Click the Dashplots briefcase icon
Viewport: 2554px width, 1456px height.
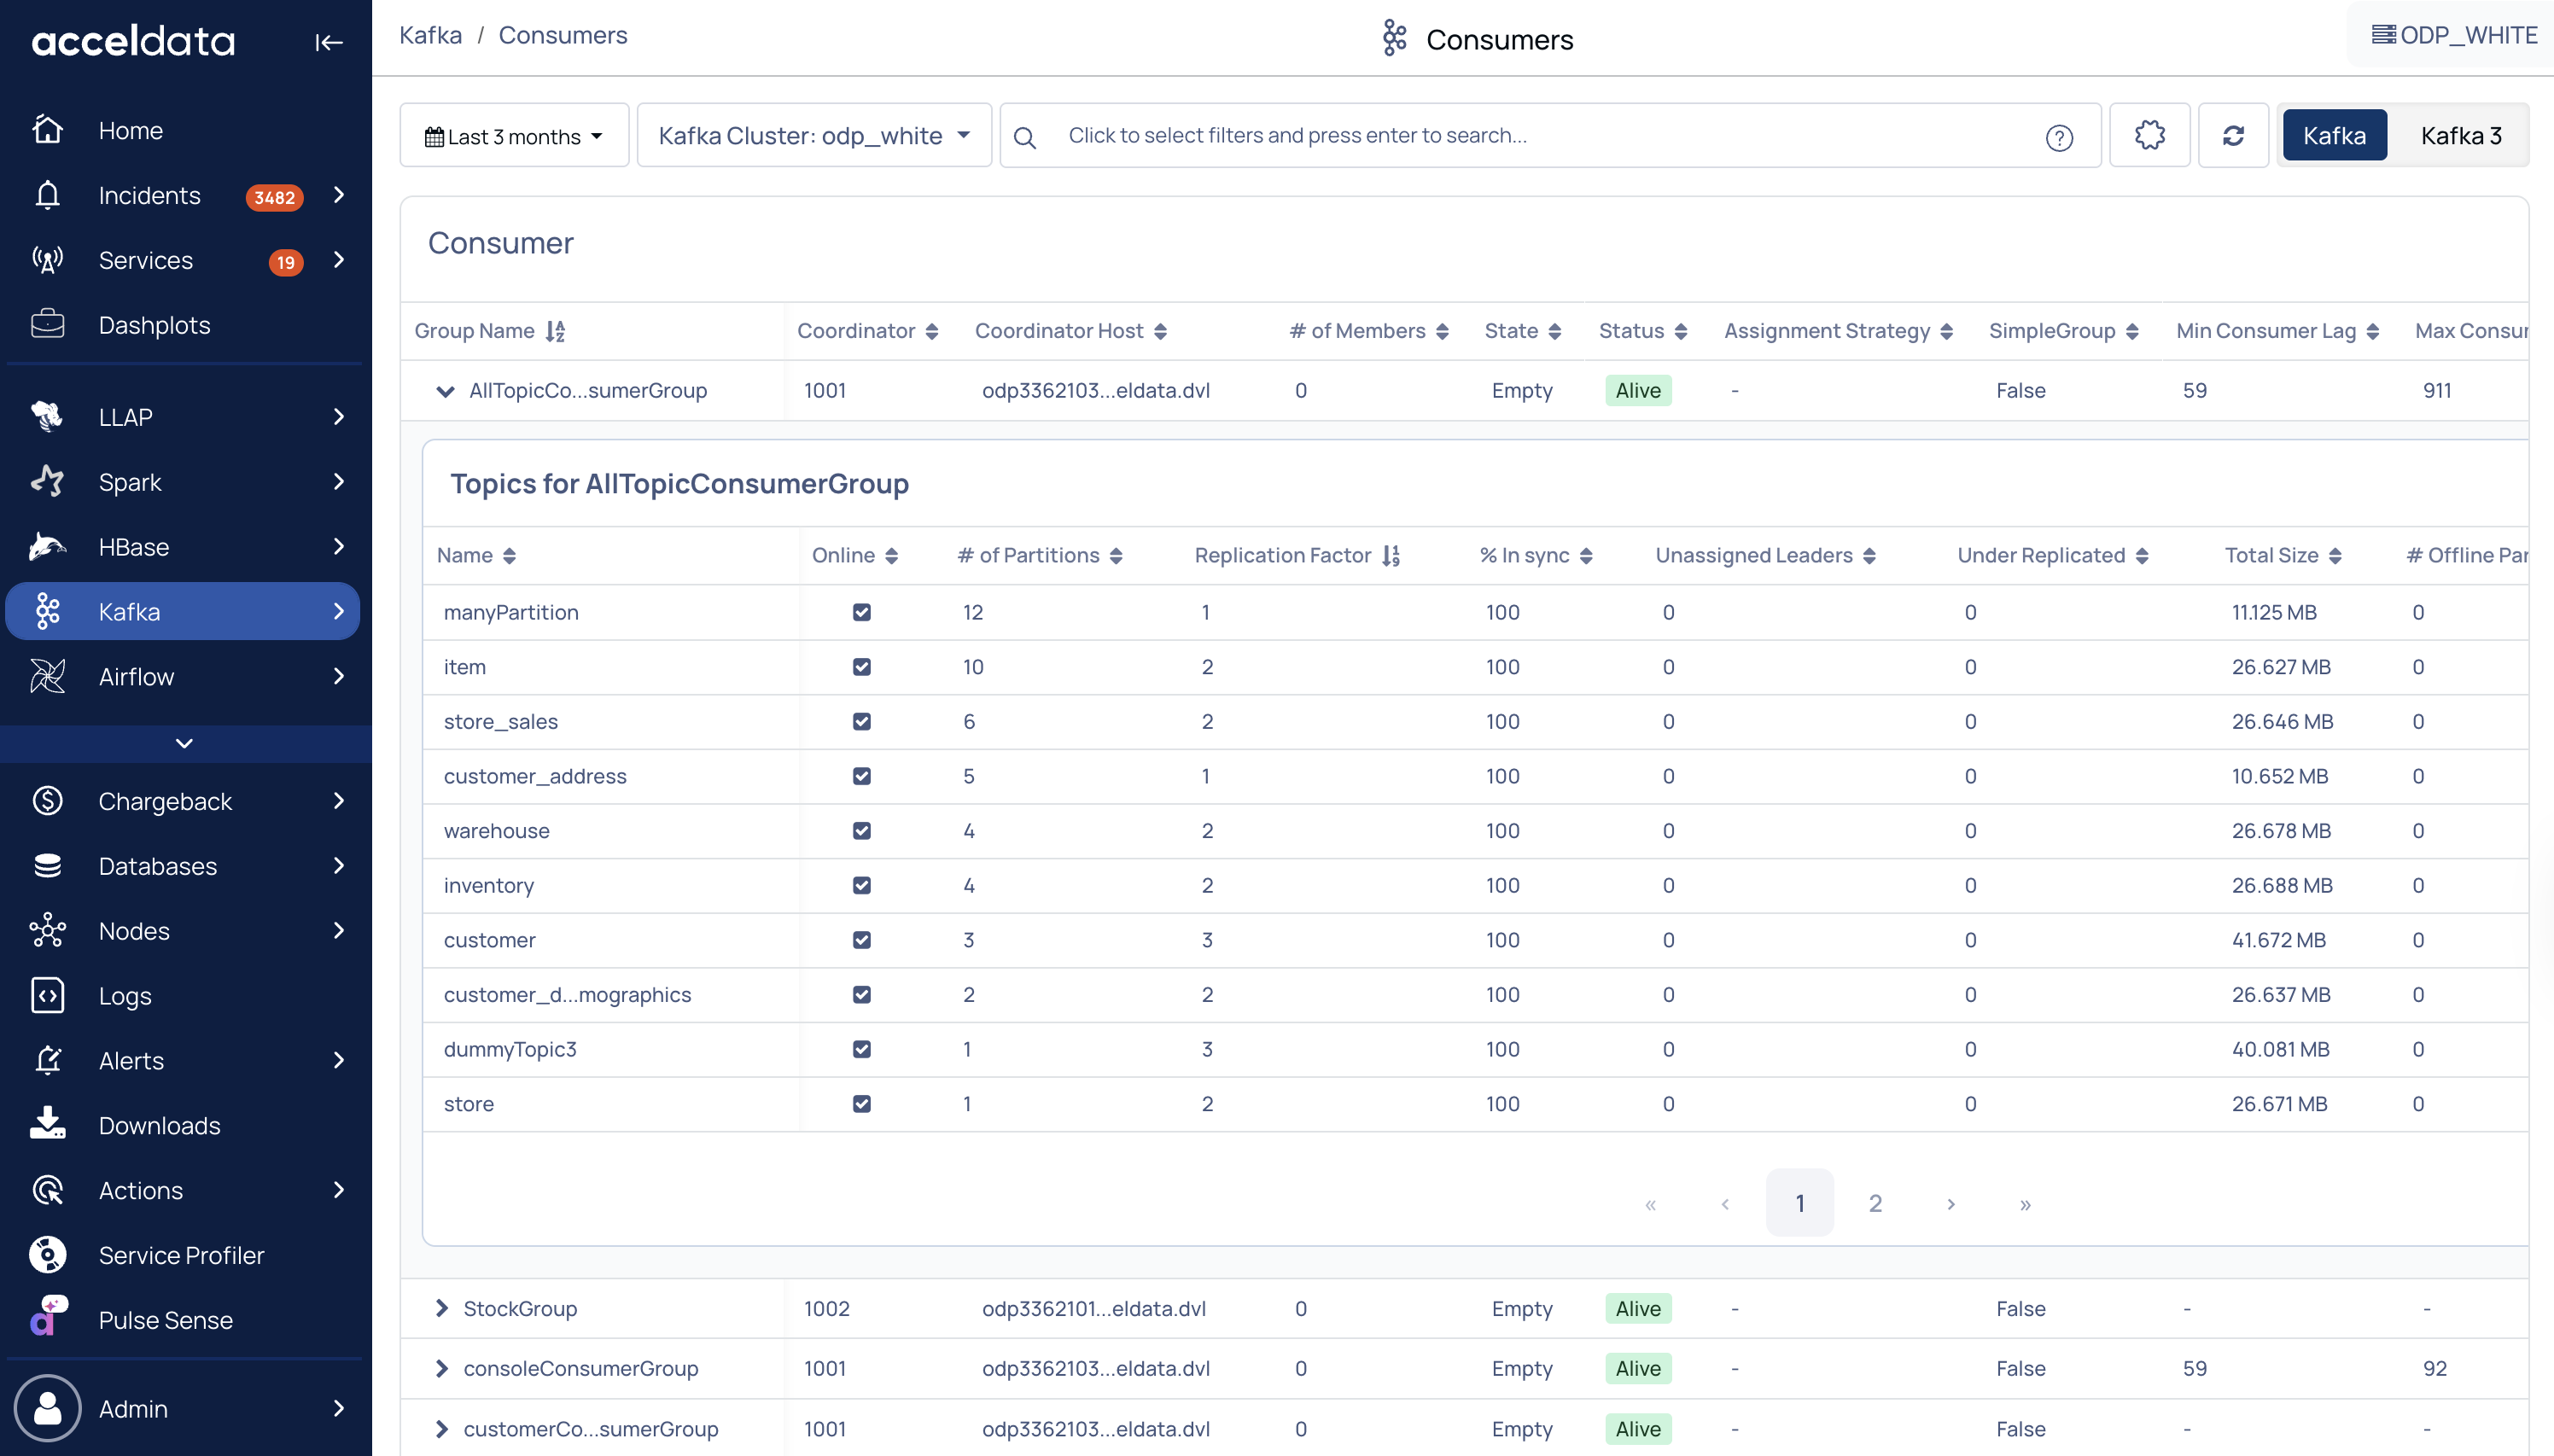point(47,324)
